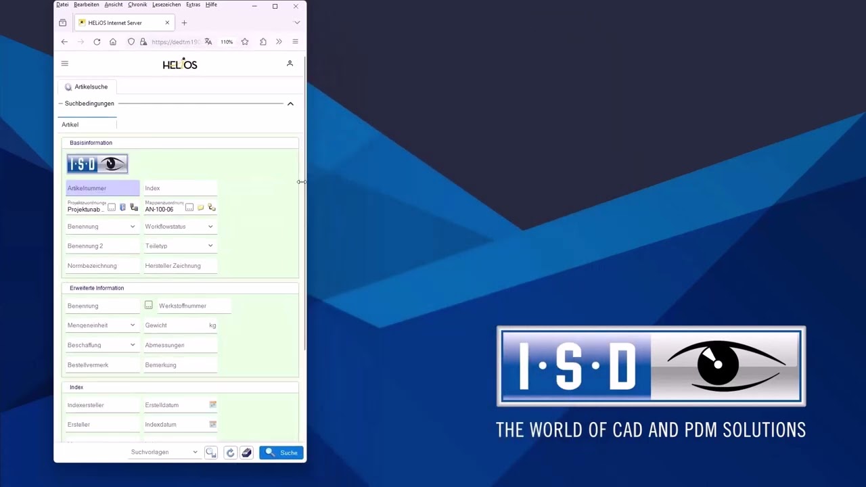Click the Indexersteller field

(x=103, y=405)
